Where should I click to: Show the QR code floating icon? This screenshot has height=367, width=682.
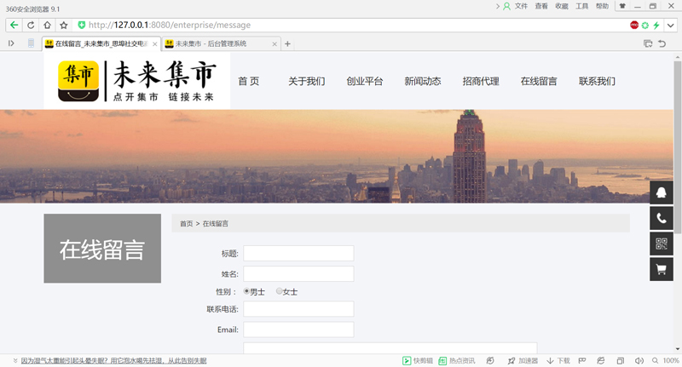661,244
